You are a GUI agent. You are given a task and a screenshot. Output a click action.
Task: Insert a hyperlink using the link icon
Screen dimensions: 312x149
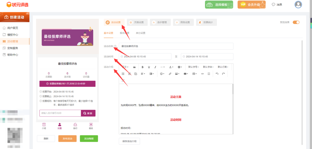coord(170,74)
